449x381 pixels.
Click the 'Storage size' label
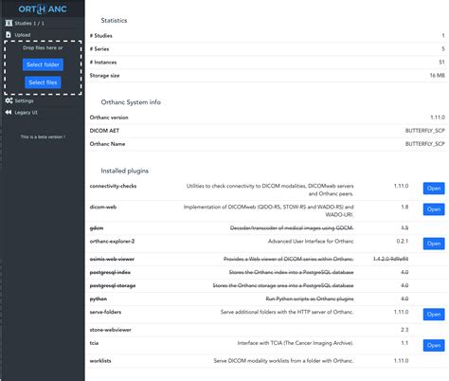pyautogui.click(x=104, y=76)
